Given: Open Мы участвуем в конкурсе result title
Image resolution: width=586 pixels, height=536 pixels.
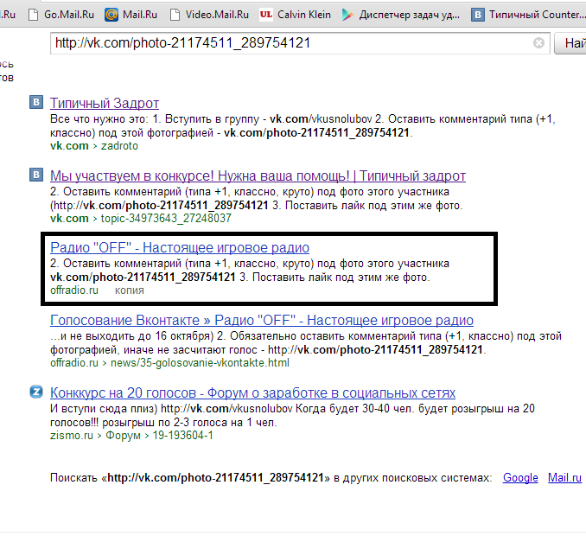Looking at the screenshot, I should pyautogui.click(x=258, y=175).
